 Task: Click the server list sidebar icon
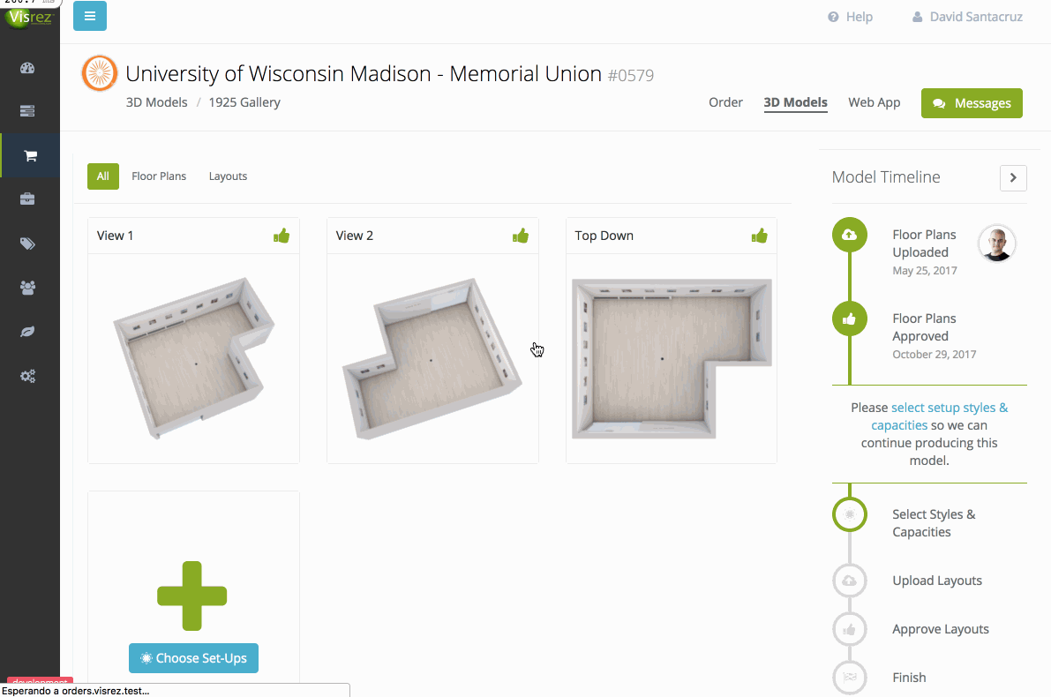tap(27, 111)
